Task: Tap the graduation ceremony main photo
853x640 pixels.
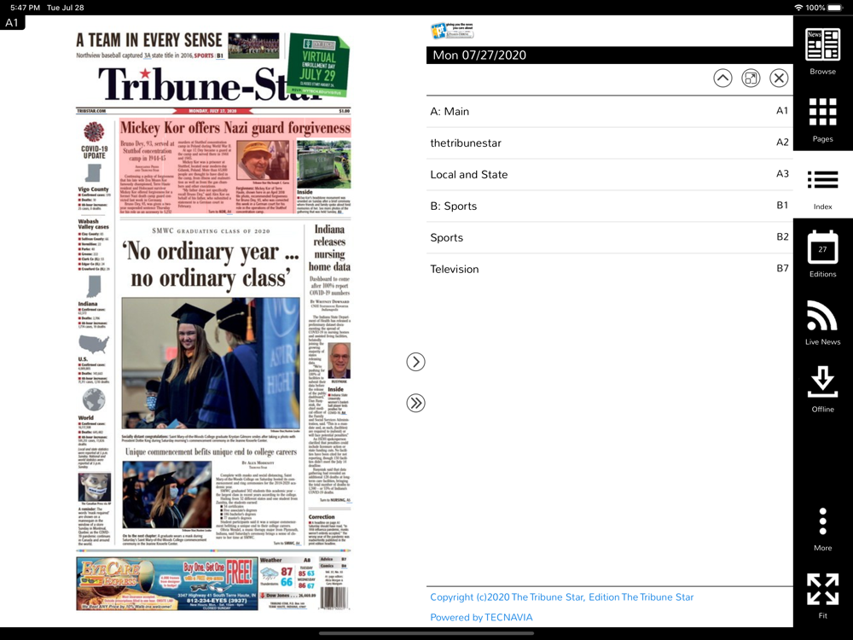Action: point(211,363)
